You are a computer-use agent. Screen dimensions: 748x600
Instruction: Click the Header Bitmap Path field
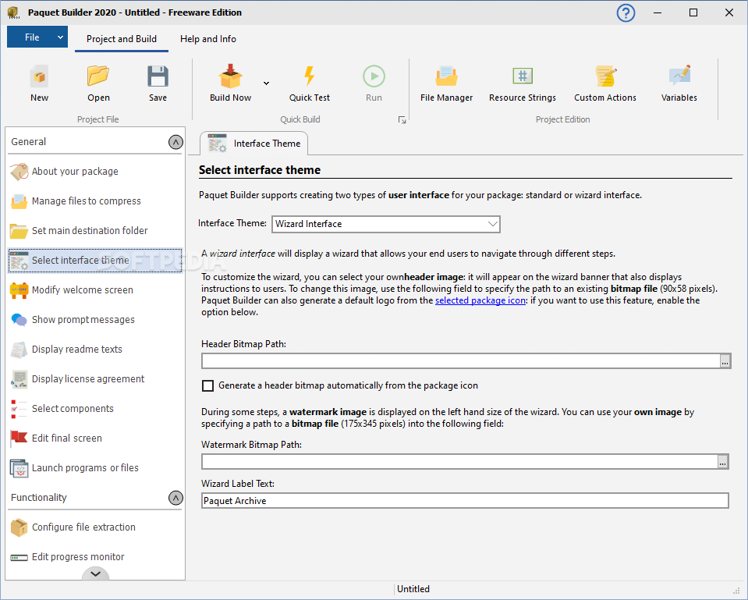click(x=460, y=361)
